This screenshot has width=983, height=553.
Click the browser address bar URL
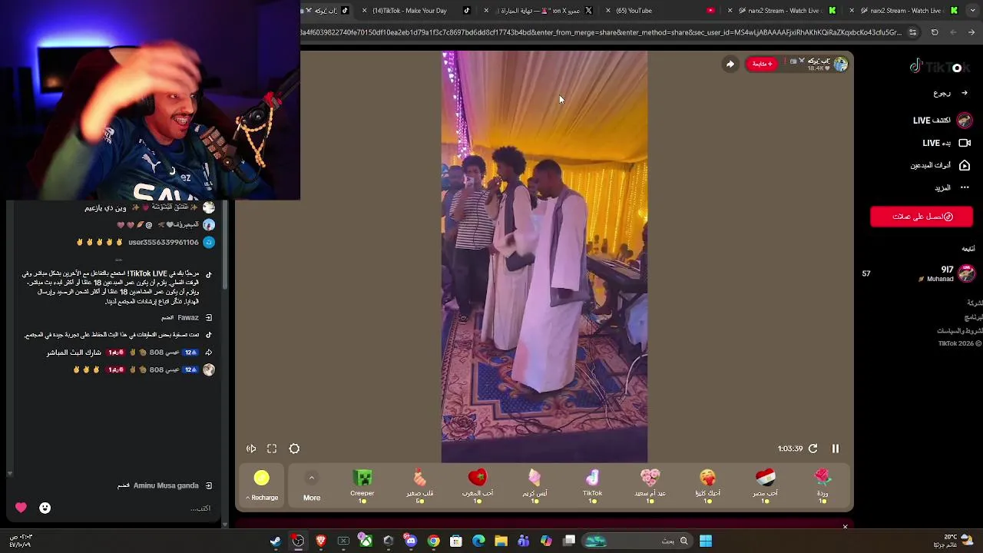click(601, 32)
